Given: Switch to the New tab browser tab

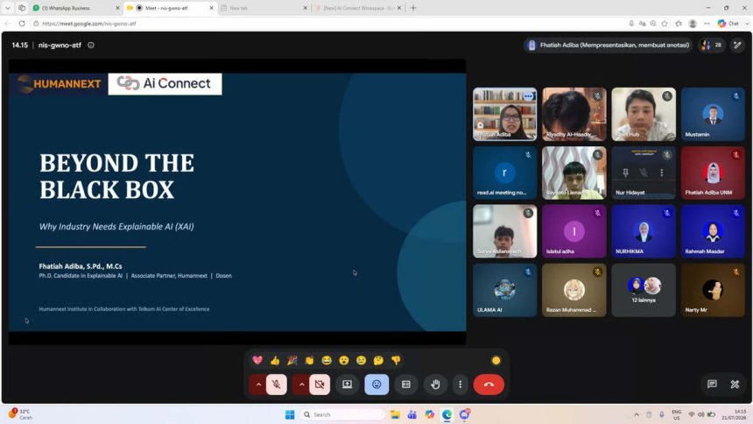Looking at the screenshot, I should pos(264,8).
